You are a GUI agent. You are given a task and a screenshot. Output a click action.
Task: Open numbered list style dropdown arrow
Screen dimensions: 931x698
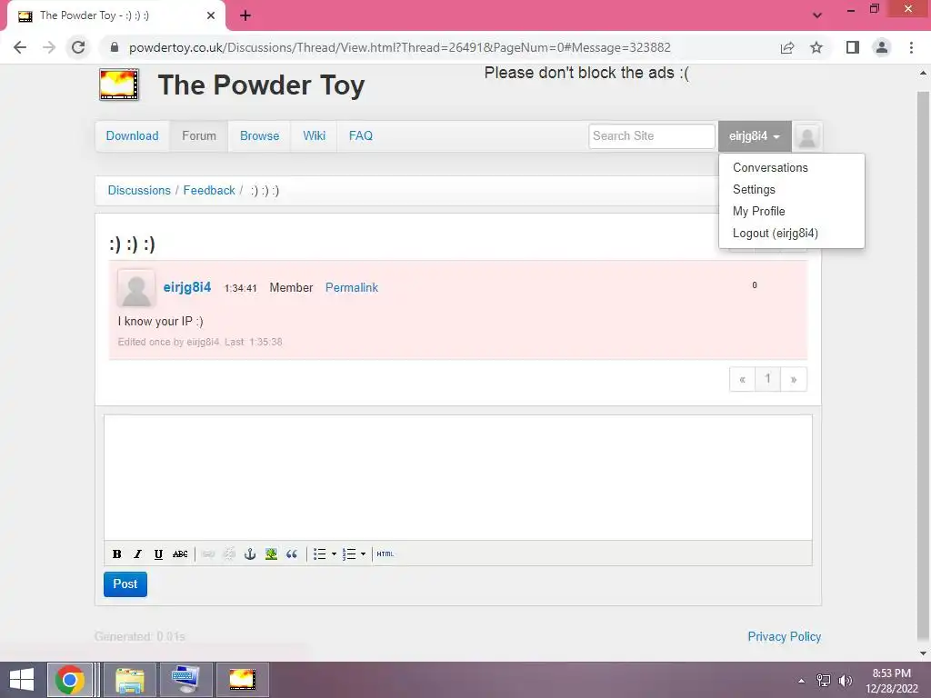tap(364, 553)
